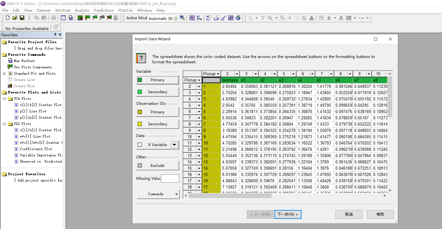Open the File menu
442x229 pixels.
click(5, 10)
